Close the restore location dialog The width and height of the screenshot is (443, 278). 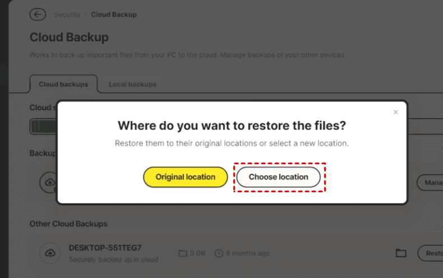coord(396,112)
